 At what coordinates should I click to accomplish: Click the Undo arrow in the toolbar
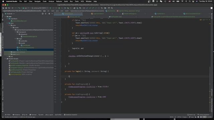coord(102,8)
